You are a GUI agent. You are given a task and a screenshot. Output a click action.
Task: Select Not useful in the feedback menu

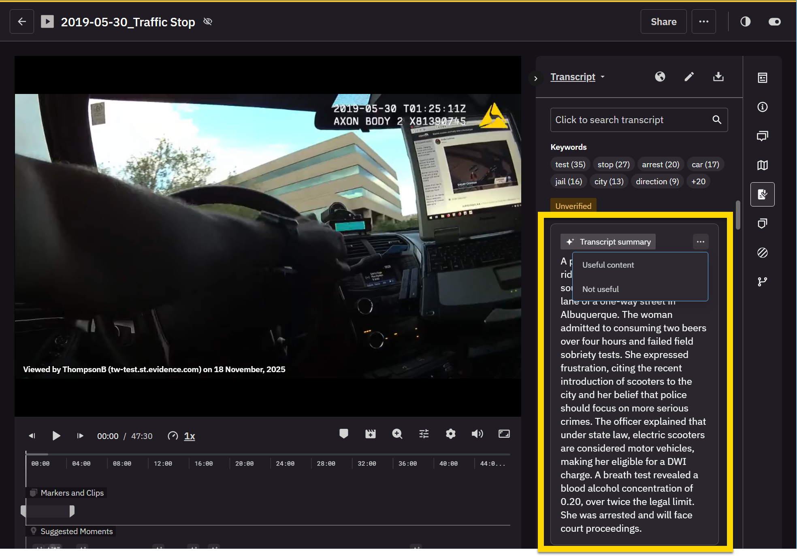pyautogui.click(x=600, y=289)
